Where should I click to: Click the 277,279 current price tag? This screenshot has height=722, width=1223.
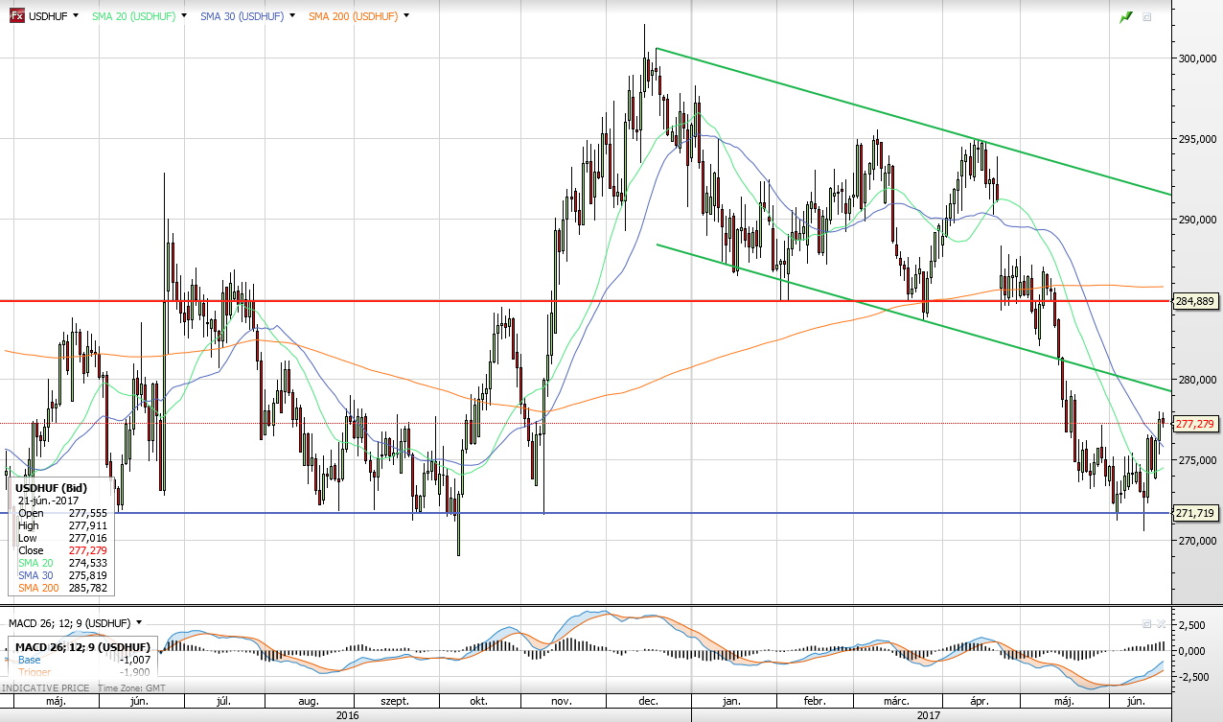point(1195,423)
